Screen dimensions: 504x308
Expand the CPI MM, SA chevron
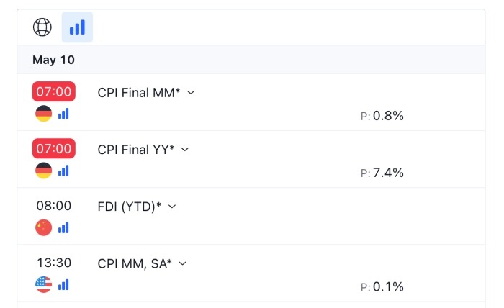pyautogui.click(x=183, y=263)
